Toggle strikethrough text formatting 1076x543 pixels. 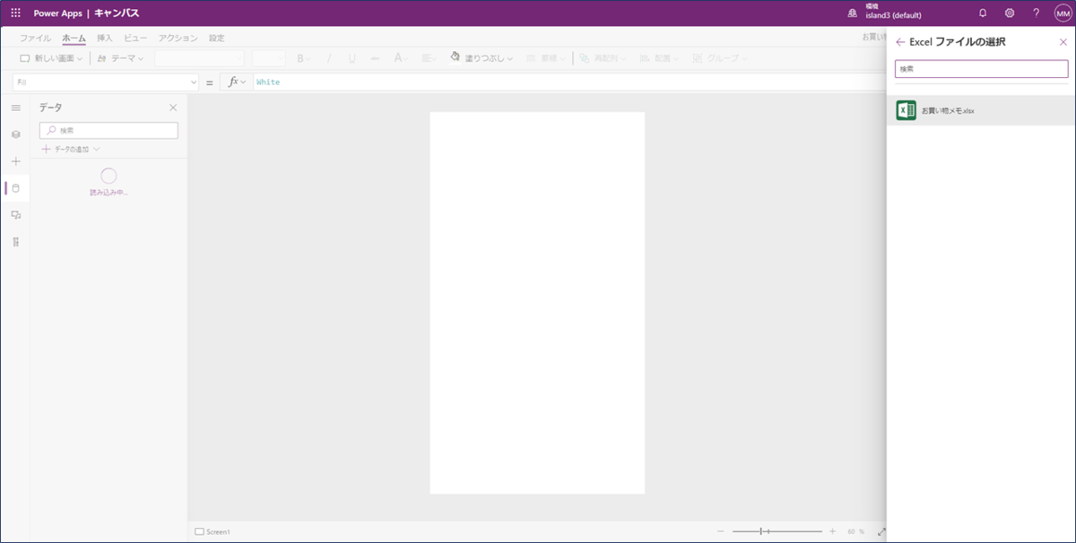point(375,58)
